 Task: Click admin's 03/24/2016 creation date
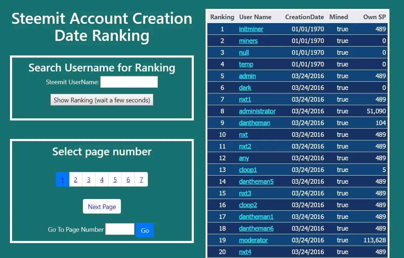pos(308,76)
